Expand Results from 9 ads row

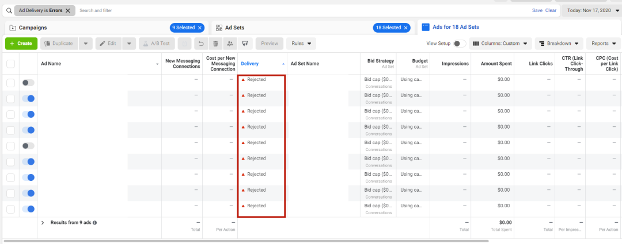[43, 222]
